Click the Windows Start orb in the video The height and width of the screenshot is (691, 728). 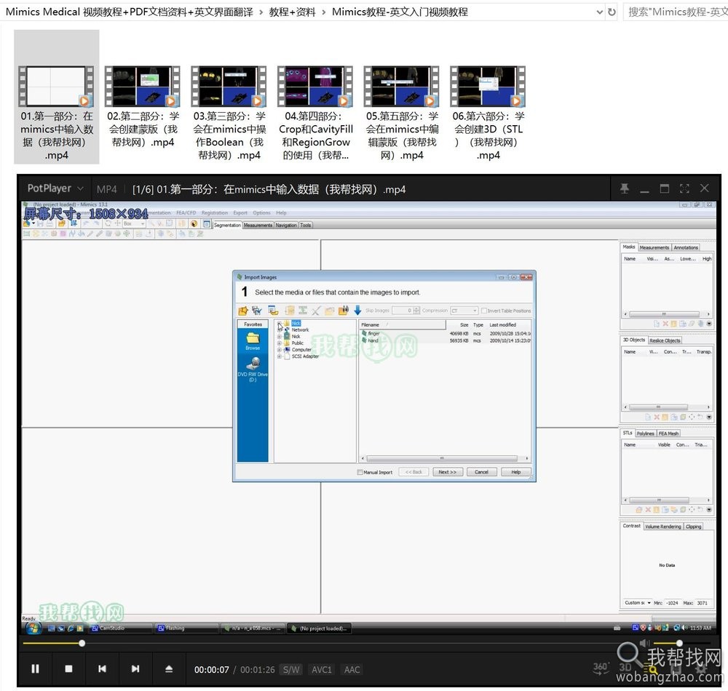pos(33,628)
